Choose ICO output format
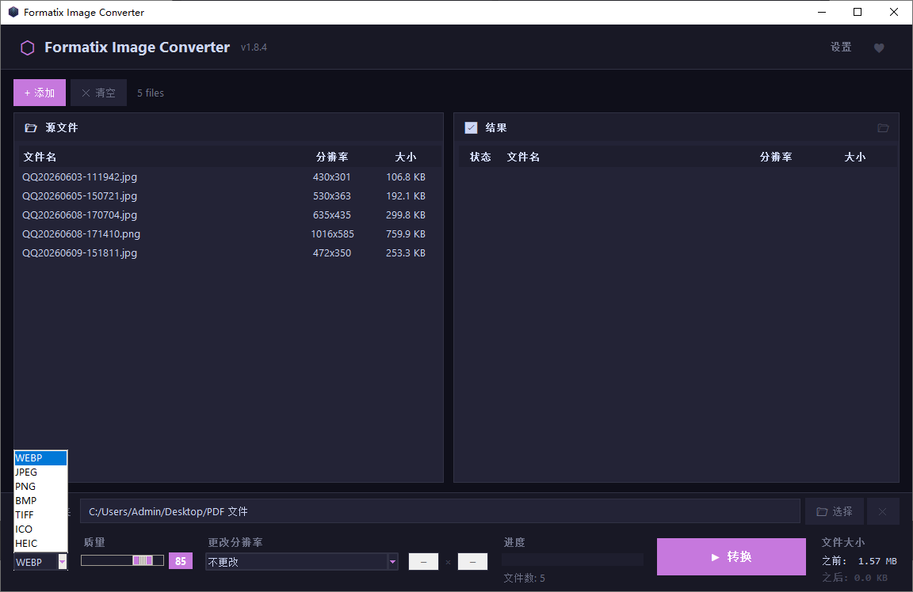 coord(40,529)
